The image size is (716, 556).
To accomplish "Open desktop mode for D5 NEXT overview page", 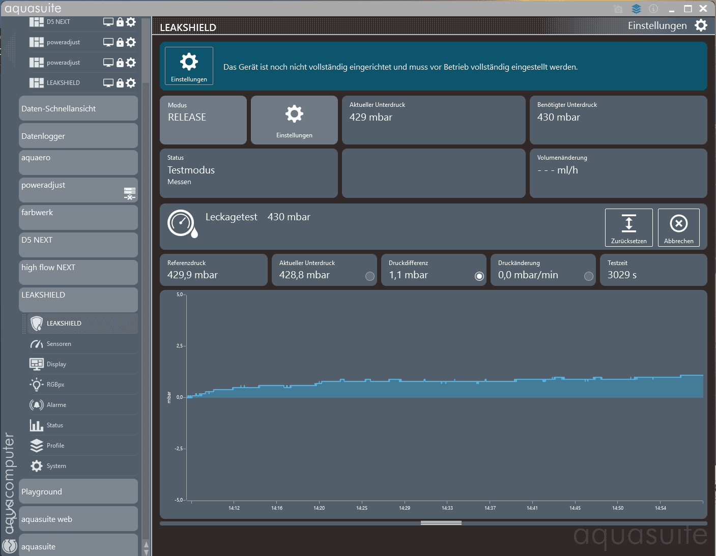I will point(108,22).
